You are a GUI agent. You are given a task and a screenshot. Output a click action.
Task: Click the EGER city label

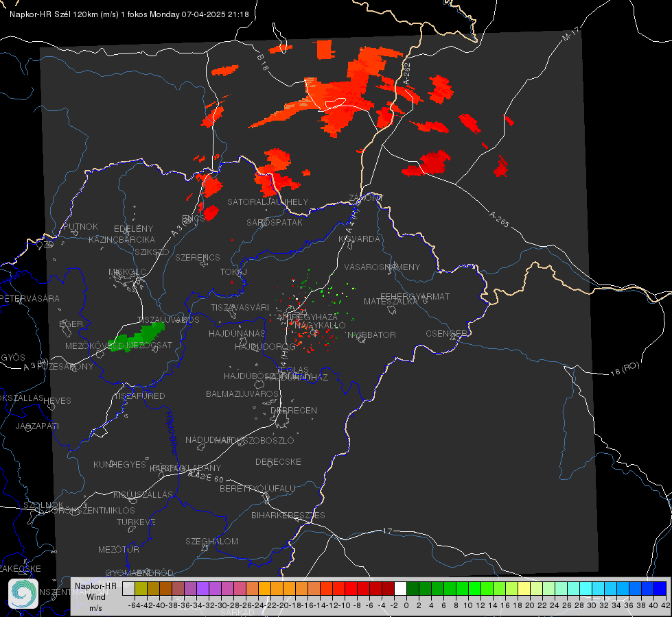tap(71, 324)
